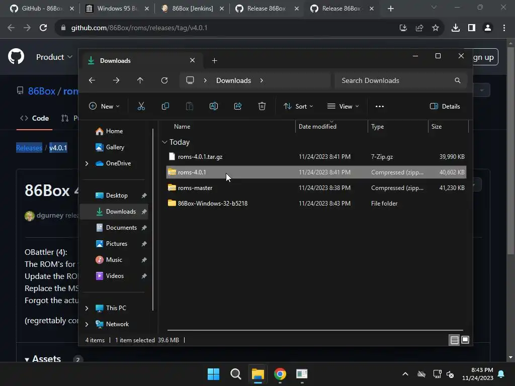The image size is (515, 386).
Task: Click the Share icon in Explorer toolbar
Action: [238, 107]
